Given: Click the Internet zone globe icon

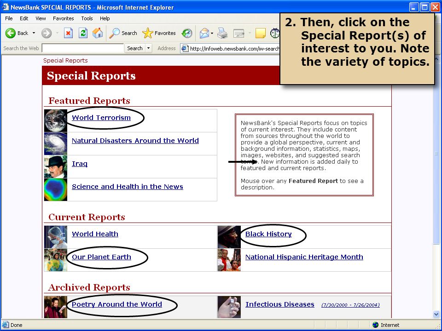Looking at the screenshot, I should (x=375, y=325).
